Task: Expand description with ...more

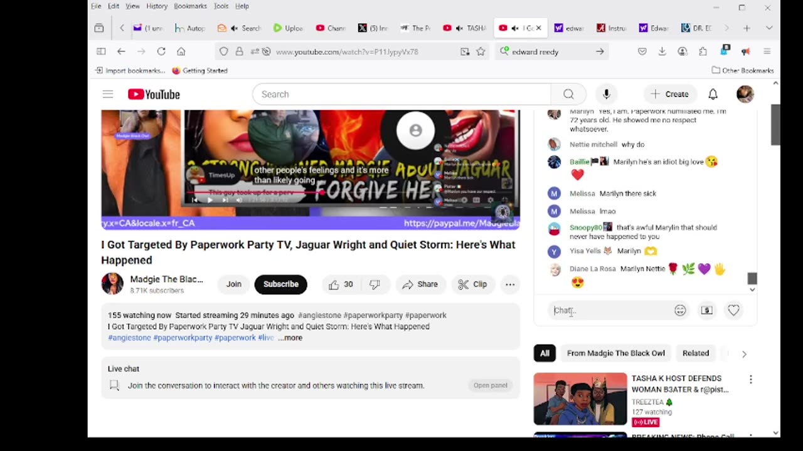Action: [290, 338]
